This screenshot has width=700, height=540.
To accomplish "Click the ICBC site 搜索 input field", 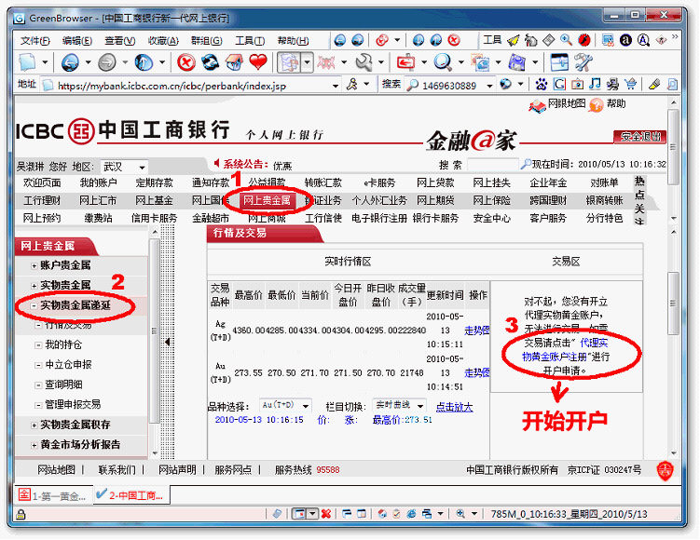I will [x=492, y=165].
